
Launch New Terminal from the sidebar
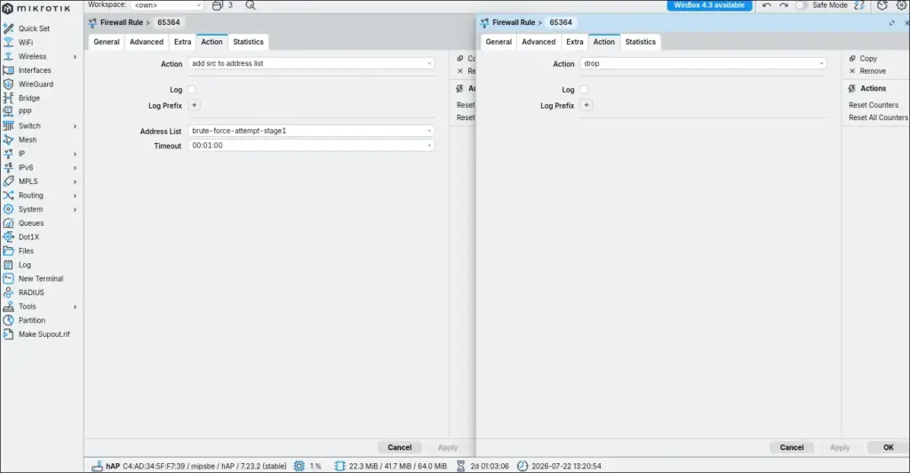point(34,279)
